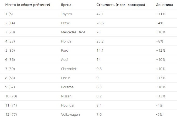This screenshot has width=177, height=120.
Task: Click the Динамика column header
Action: 164,5
